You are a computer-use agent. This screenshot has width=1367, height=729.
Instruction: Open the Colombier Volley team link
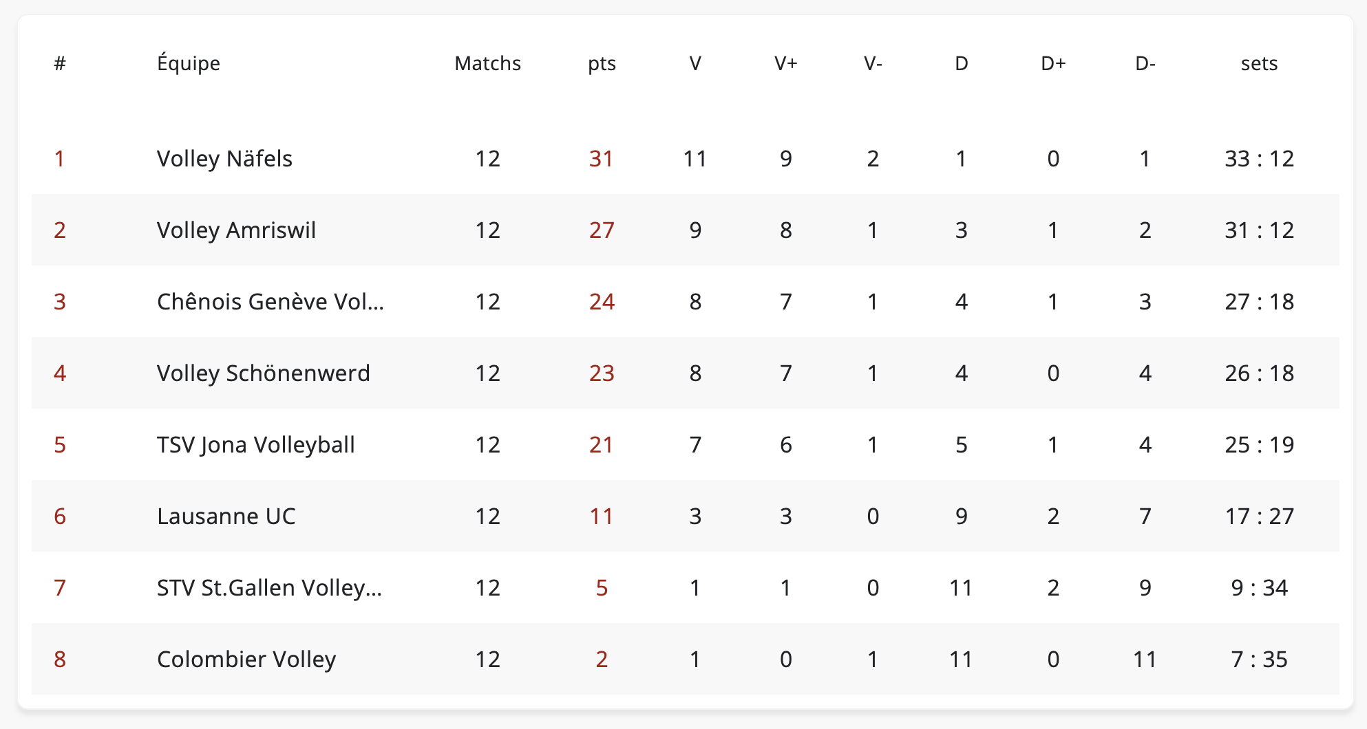246,660
